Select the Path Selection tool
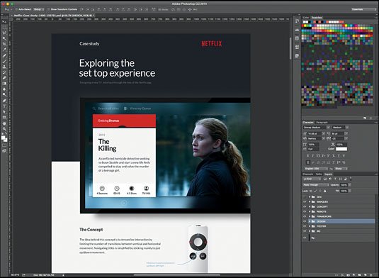 [4, 112]
